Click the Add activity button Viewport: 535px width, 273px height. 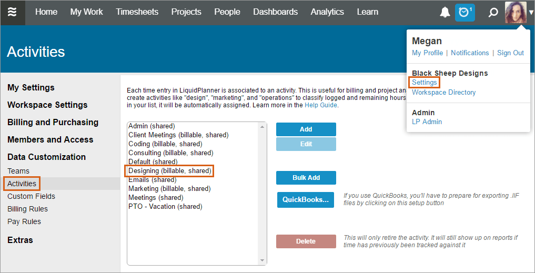point(306,129)
